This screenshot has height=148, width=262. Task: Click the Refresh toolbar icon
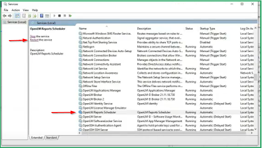pos(30,16)
